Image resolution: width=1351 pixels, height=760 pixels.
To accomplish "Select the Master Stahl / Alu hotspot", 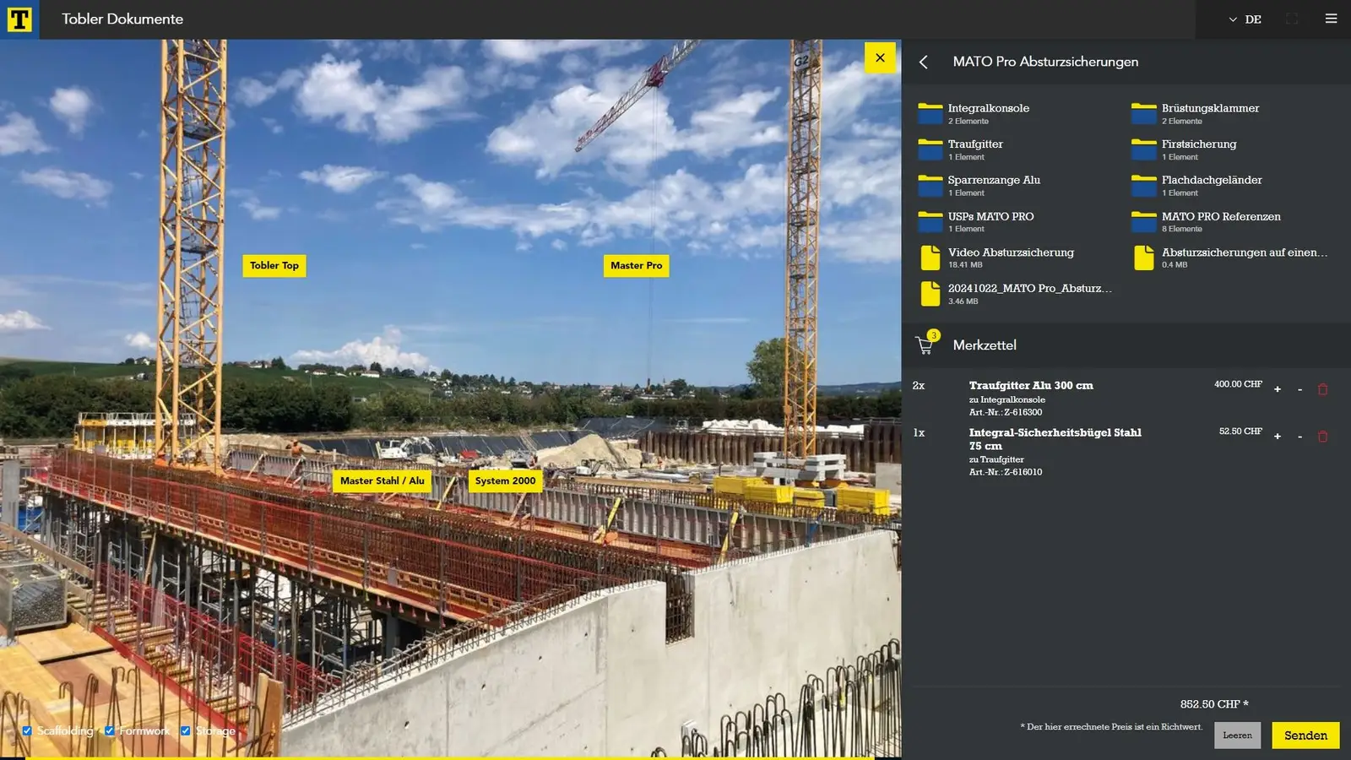I will [x=383, y=480].
